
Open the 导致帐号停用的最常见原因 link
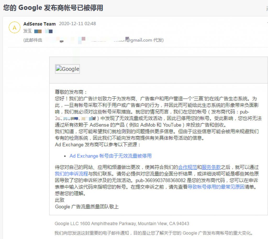216,187
